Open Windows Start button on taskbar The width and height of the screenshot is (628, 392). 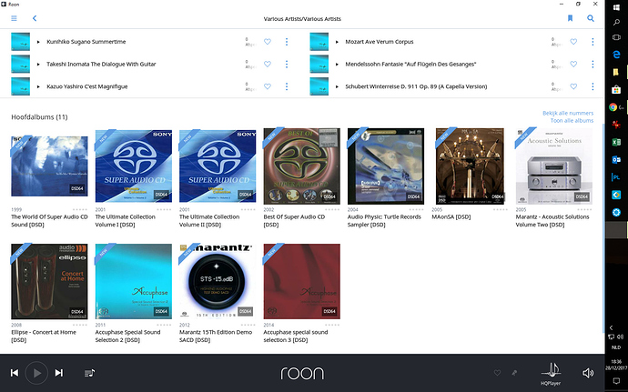(616, 7)
